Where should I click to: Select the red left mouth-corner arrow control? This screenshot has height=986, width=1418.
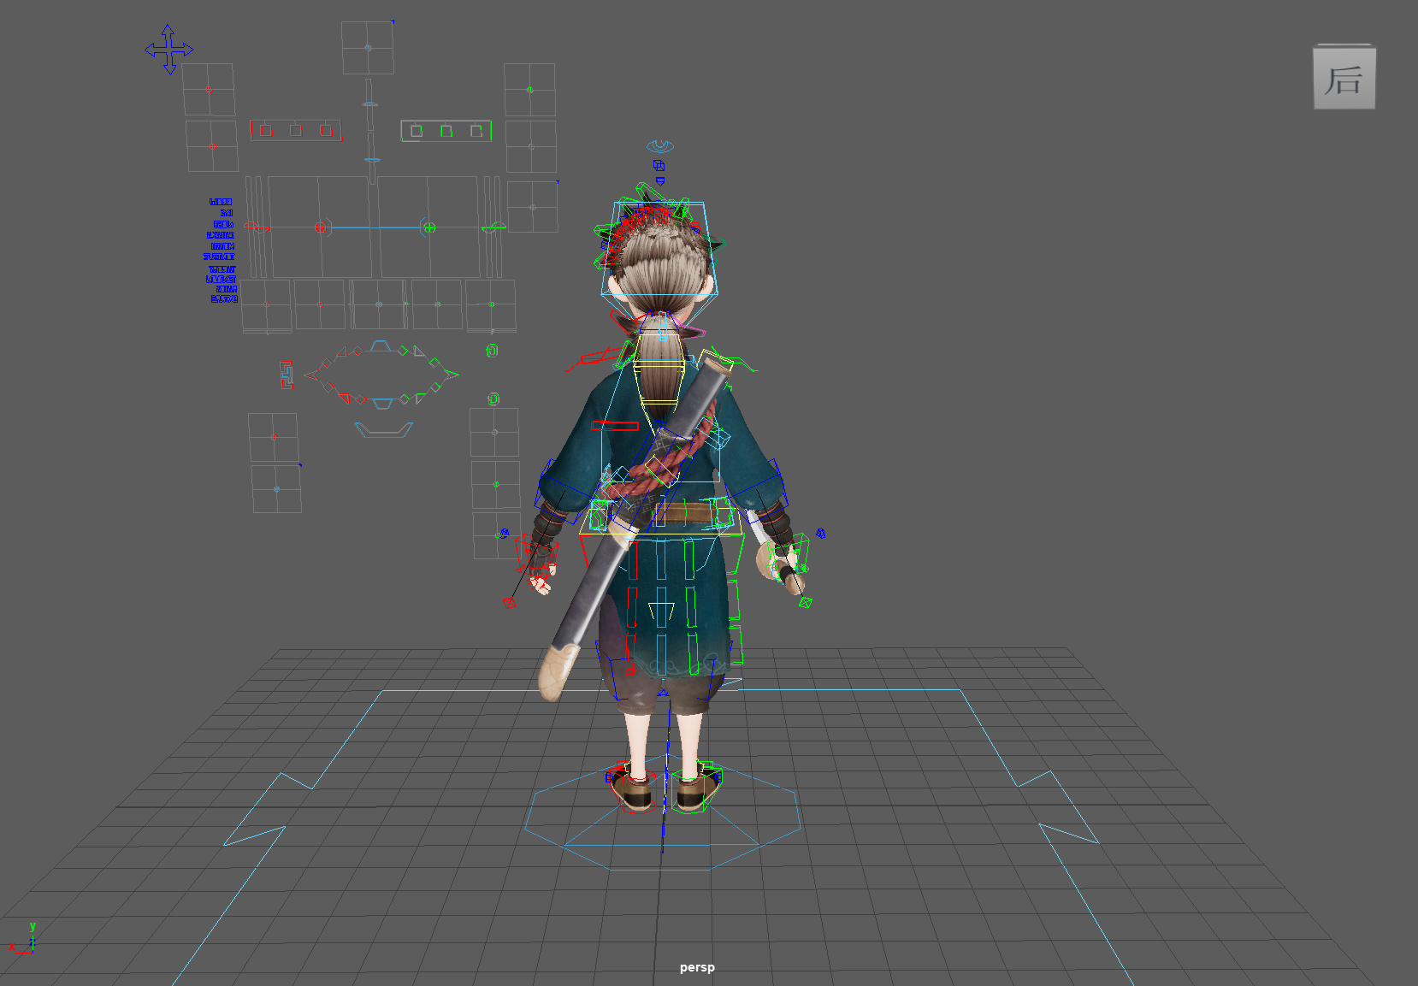pyautogui.click(x=311, y=375)
